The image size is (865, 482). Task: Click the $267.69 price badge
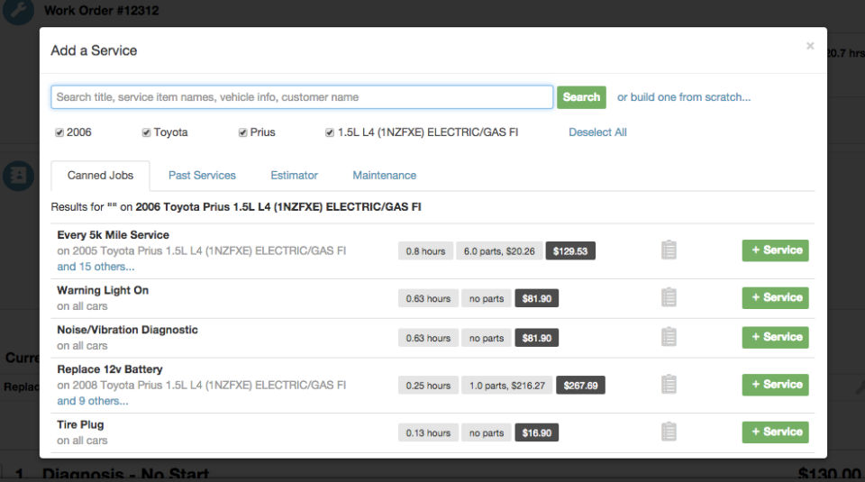coord(580,386)
